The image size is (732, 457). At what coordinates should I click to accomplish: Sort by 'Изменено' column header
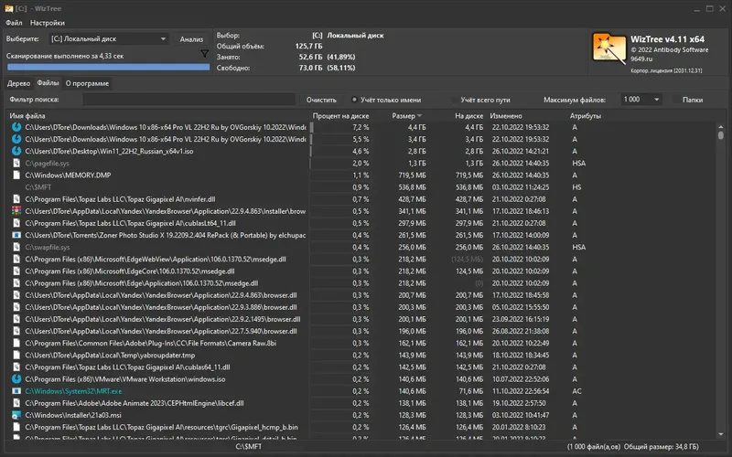506,116
